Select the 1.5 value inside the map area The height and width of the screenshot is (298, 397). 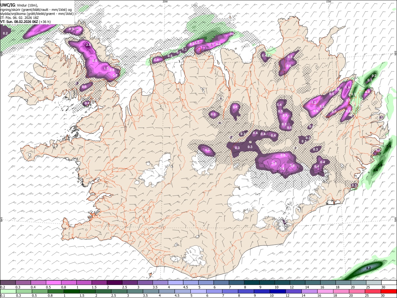[x=106, y=69]
